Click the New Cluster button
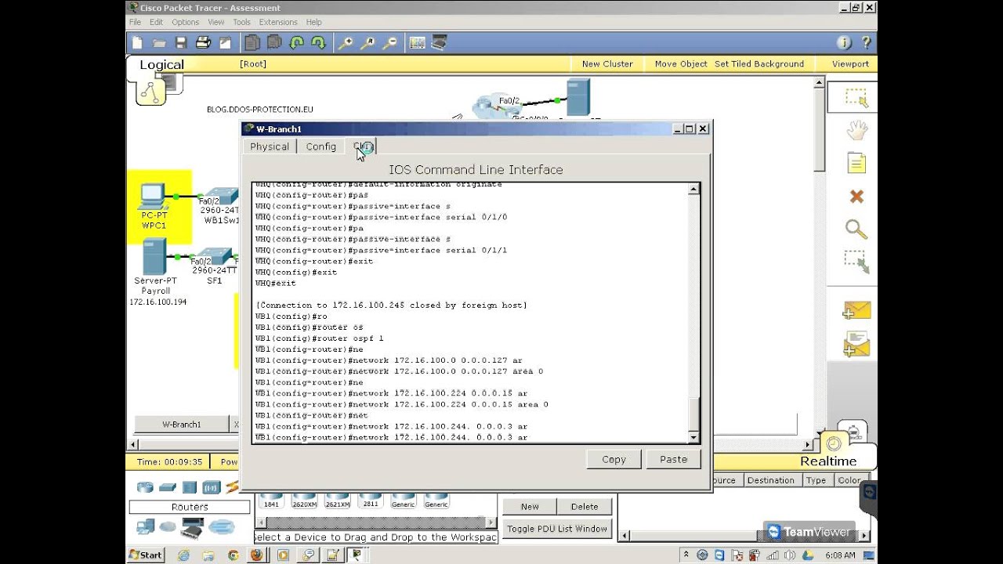 607,64
